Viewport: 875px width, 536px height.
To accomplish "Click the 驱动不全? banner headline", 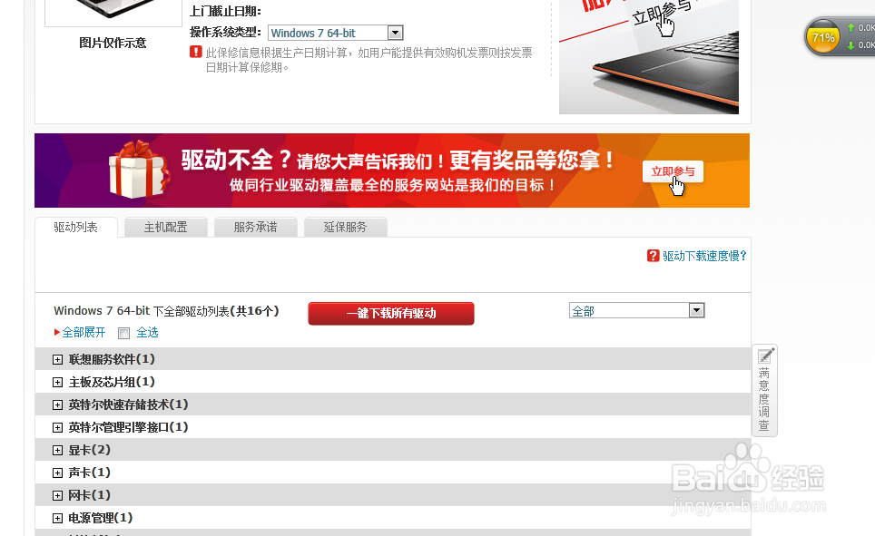I will tap(237, 161).
